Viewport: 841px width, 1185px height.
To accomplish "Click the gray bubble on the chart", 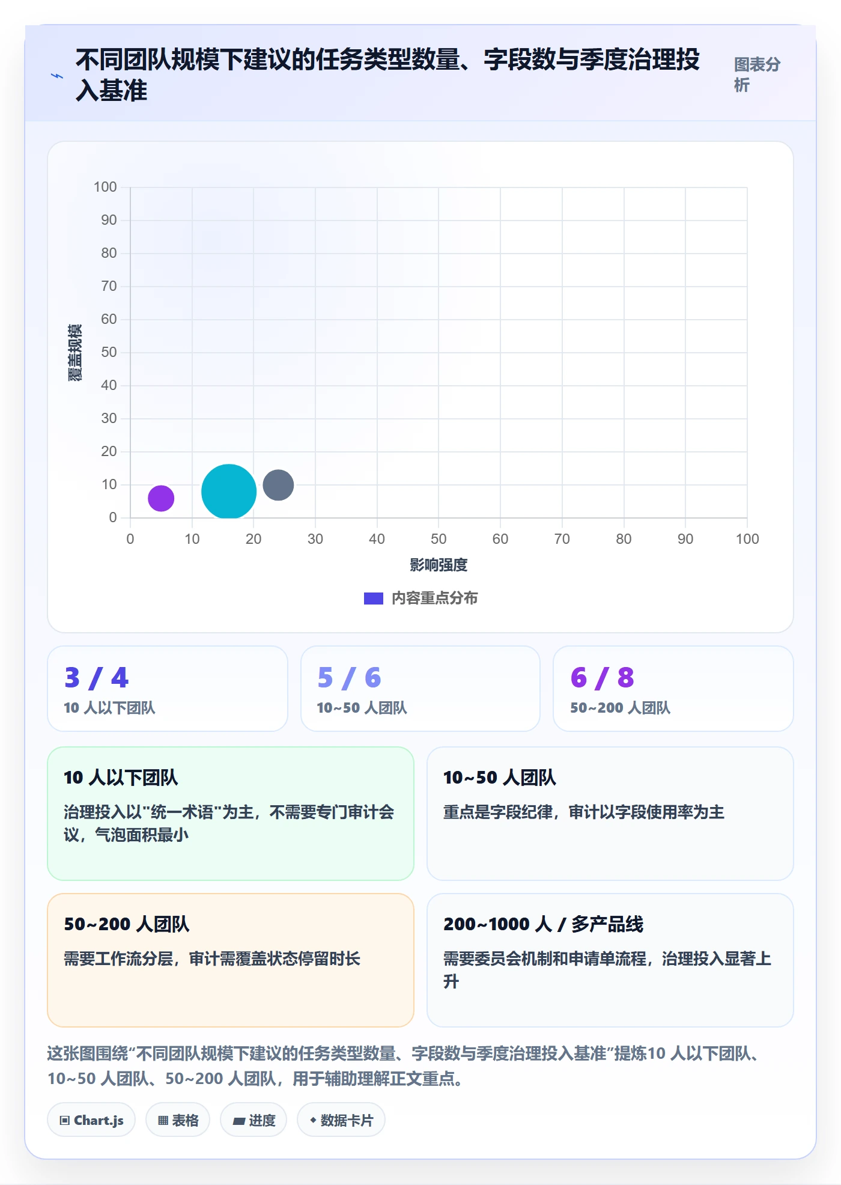I will pos(278,485).
